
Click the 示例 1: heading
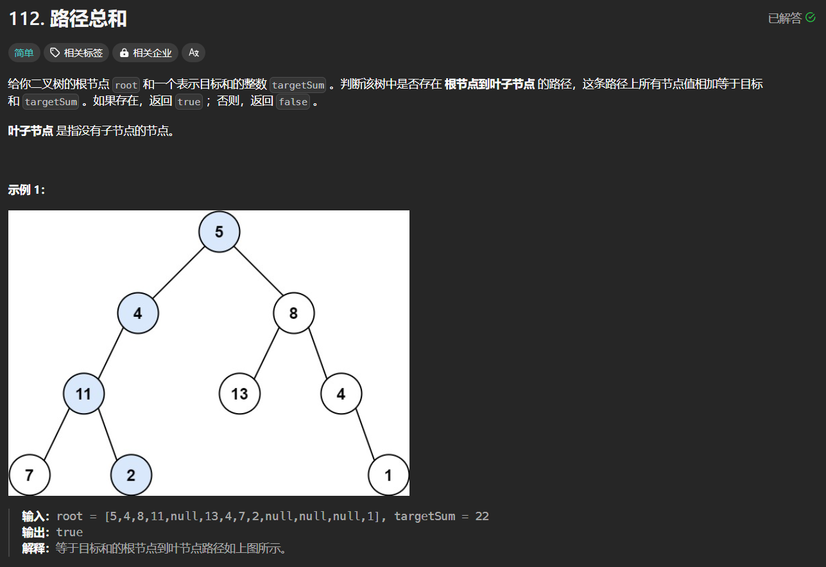26,190
